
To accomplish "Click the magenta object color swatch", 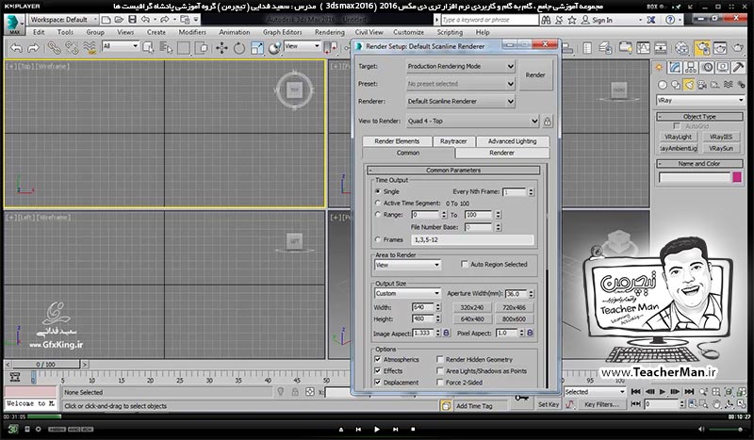I will (x=737, y=178).
